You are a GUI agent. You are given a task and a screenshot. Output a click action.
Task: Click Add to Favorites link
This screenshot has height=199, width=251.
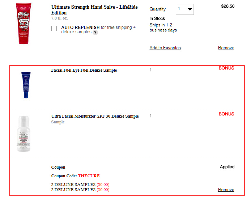[165, 48]
